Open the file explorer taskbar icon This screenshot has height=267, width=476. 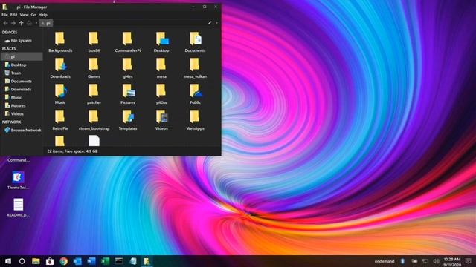click(x=36, y=261)
